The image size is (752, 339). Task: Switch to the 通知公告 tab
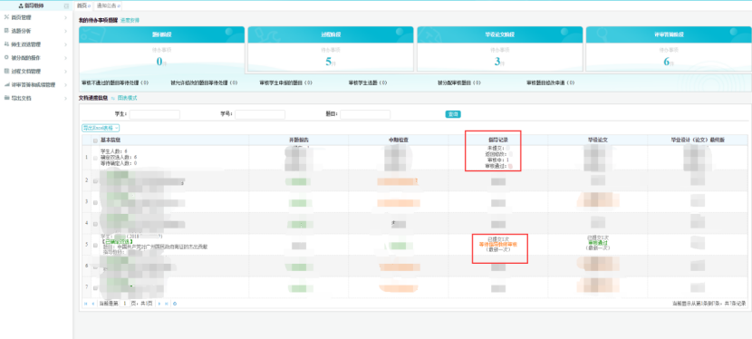pos(108,5)
